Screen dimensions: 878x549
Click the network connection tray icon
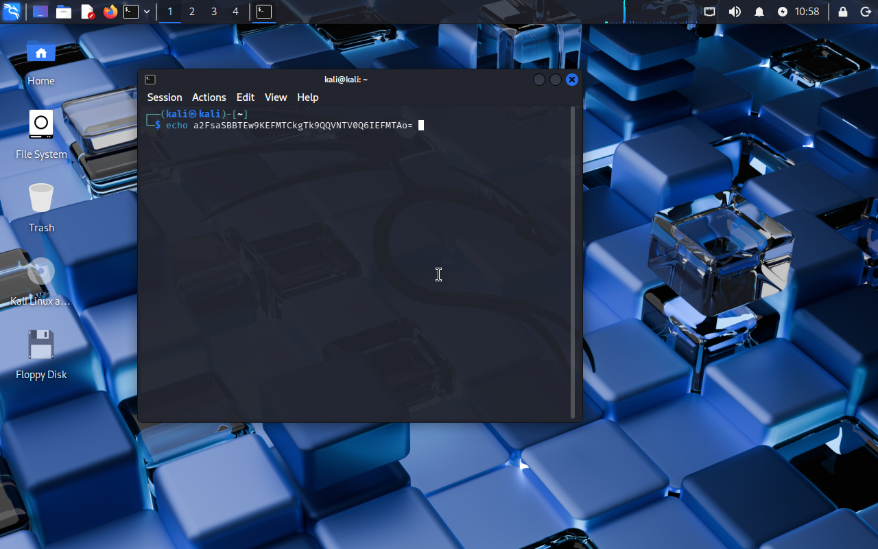[710, 12]
